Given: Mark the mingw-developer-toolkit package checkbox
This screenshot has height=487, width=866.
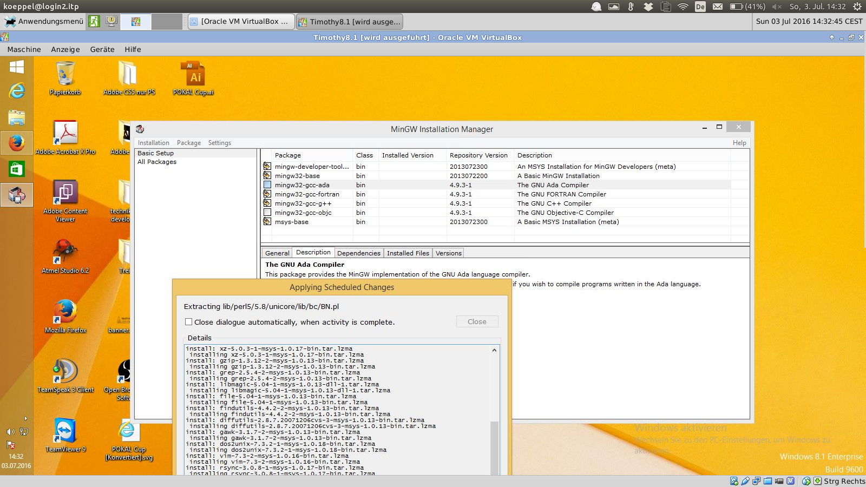Looking at the screenshot, I should [x=267, y=167].
